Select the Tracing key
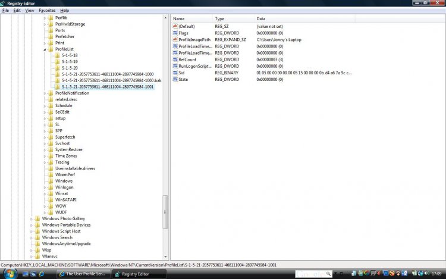Image resolution: width=446 pixels, height=279 pixels. point(62,162)
